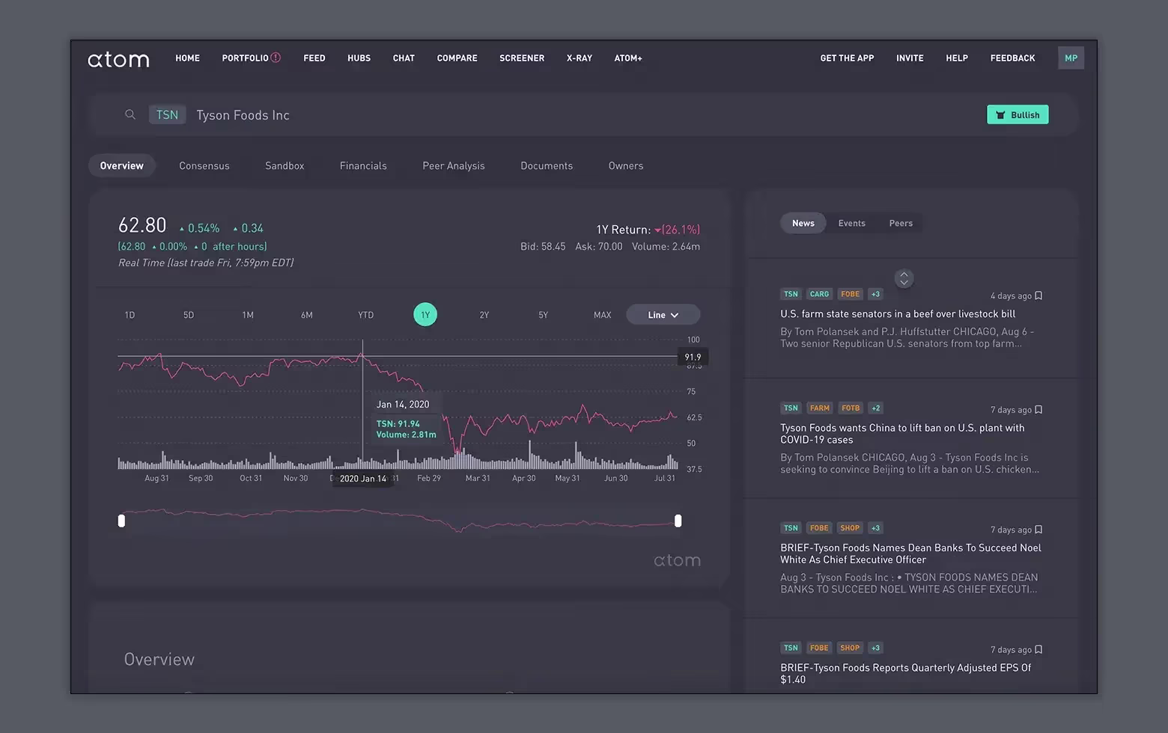
Task: Expand the news panel chevron toggle
Action: [904, 278]
